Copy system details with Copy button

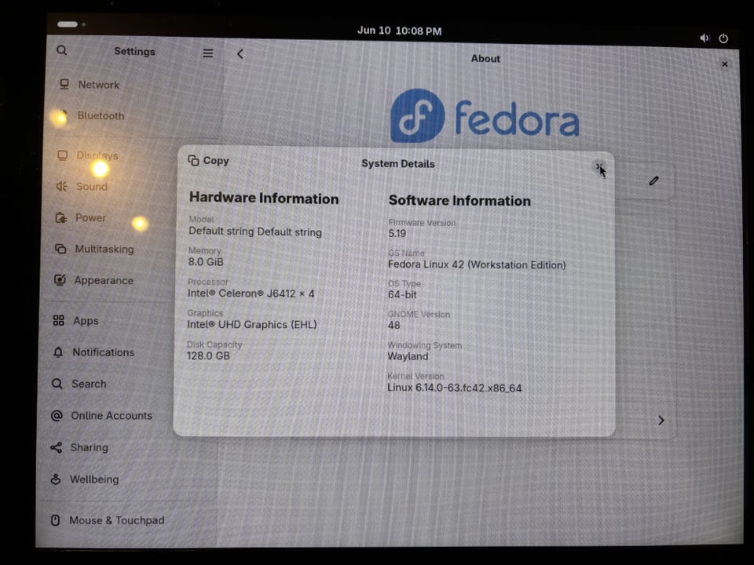click(208, 160)
